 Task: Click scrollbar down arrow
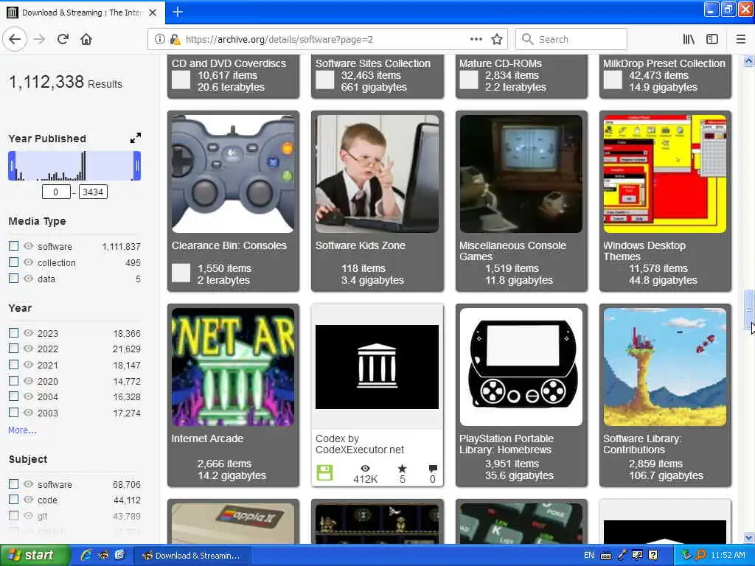[748, 537]
